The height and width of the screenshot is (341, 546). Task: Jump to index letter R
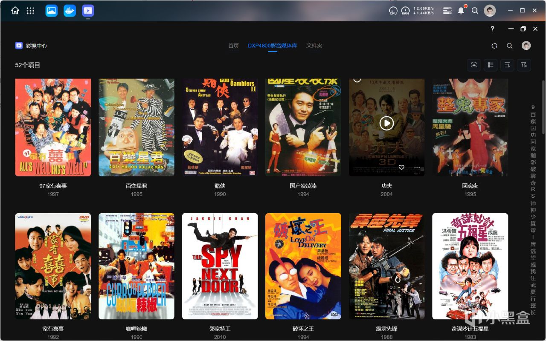[533, 189]
